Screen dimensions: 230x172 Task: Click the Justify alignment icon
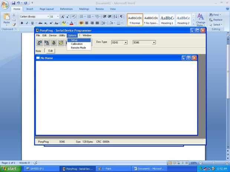97,23
